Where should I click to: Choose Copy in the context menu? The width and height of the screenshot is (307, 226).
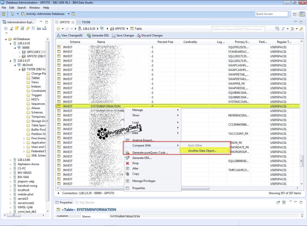tap(153, 174)
